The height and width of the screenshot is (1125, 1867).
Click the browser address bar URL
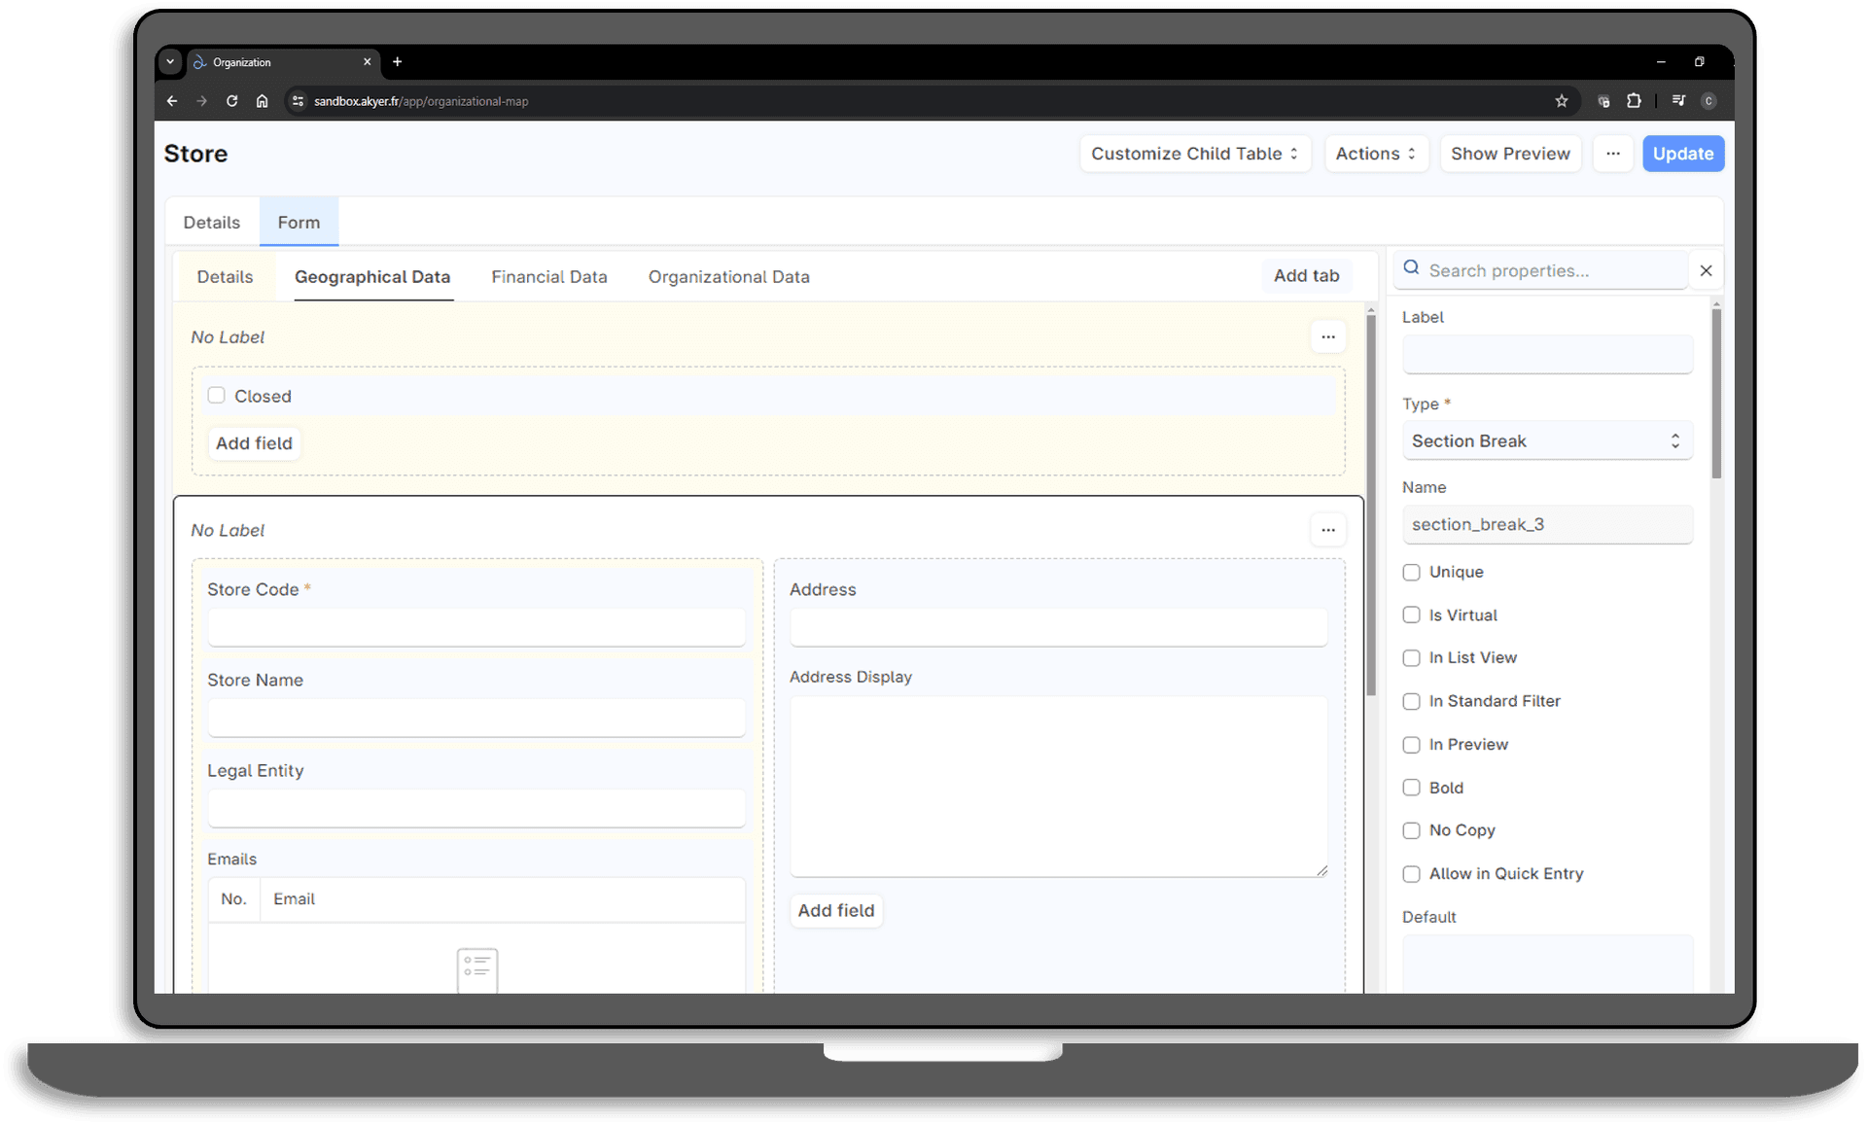[421, 101]
